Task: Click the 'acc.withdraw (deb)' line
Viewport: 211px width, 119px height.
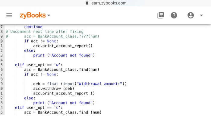Action: [54, 88]
